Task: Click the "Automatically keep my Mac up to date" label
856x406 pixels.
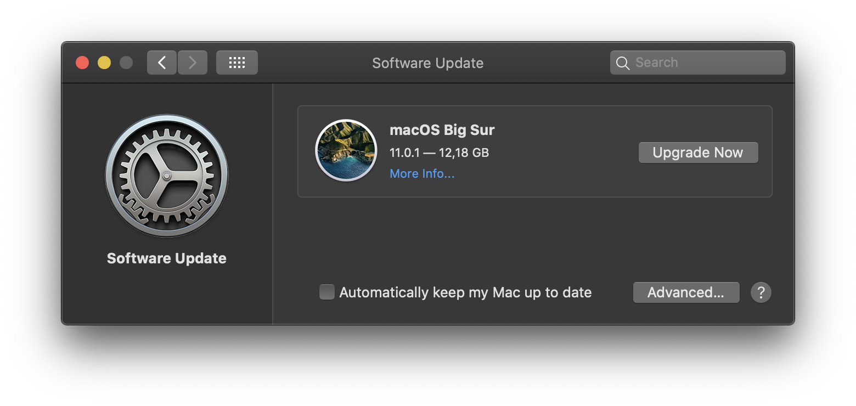Action: coord(465,292)
